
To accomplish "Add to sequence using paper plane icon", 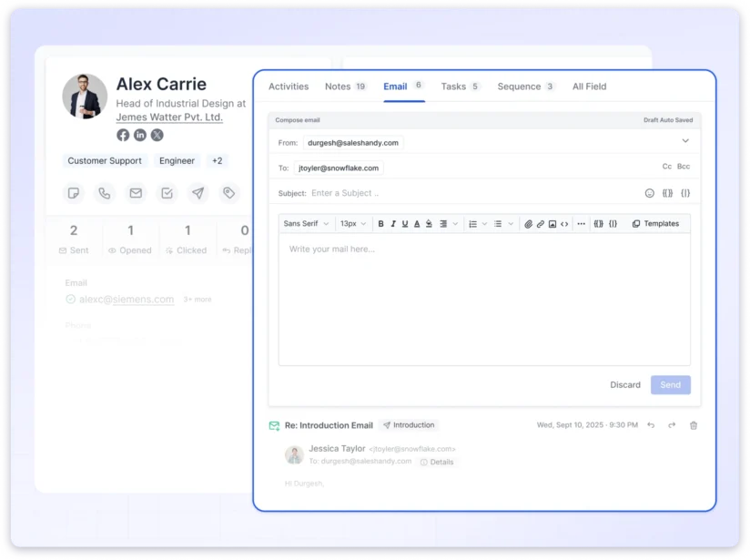I will coord(198,193).
